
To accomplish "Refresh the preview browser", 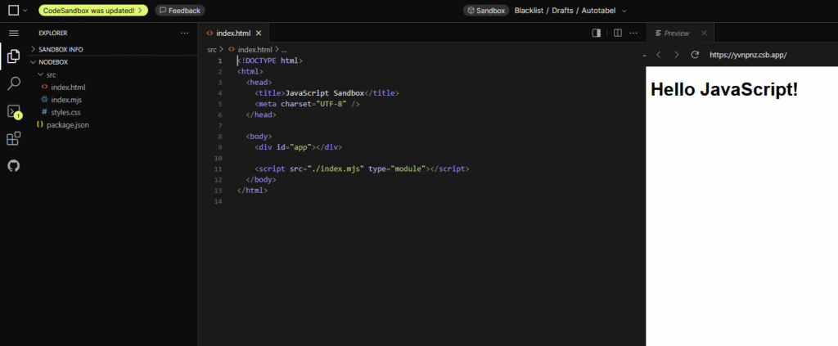I will pos(695,55).
